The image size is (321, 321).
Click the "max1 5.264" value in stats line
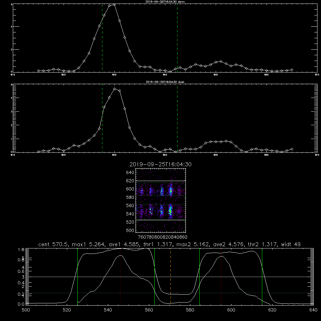(88, 244)
